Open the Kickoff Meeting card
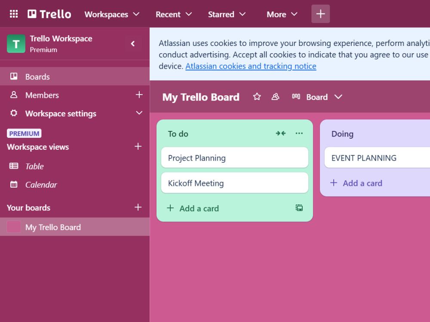430x322 pixels. click(x=235, y=183)
